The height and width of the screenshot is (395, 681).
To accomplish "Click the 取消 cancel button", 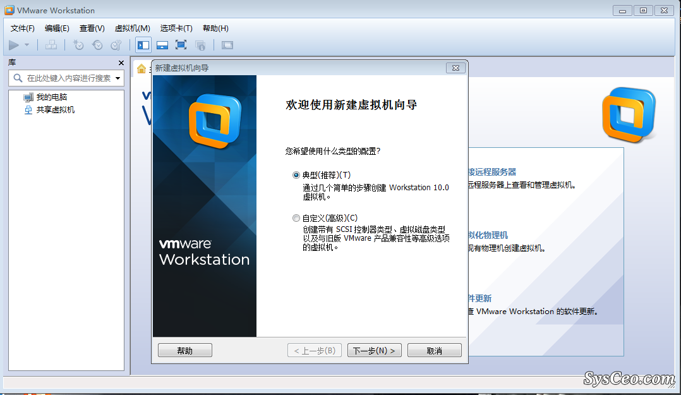I will click(x=435, y=350).
